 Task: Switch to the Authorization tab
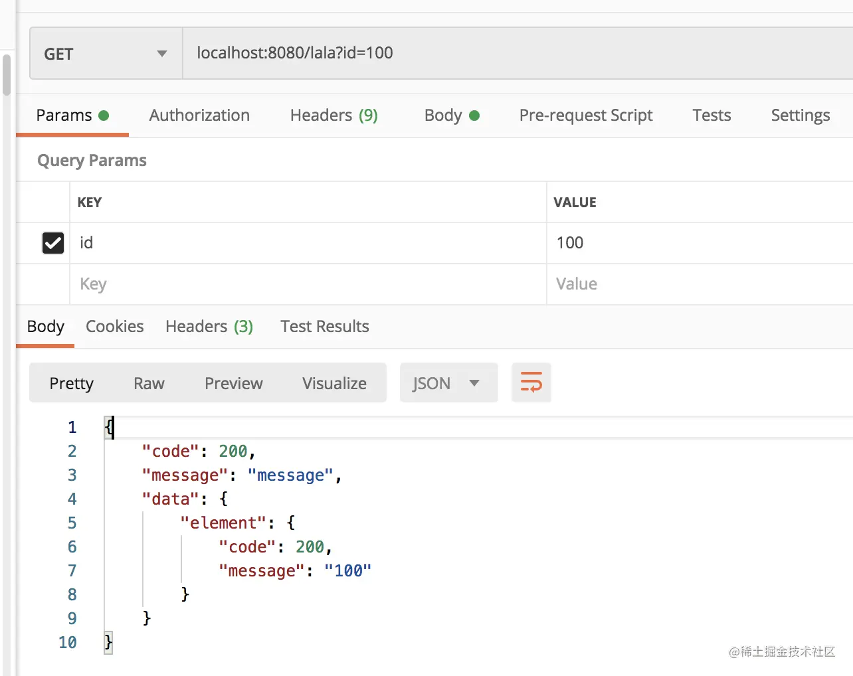[x=199, y=116]
